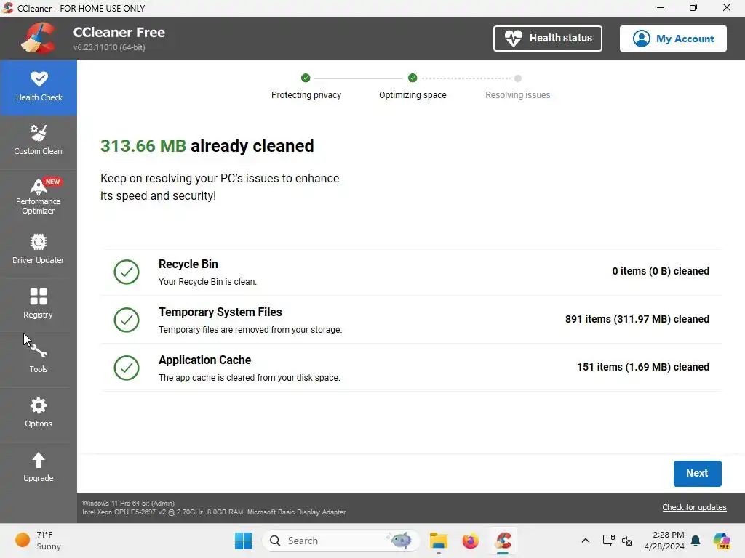Click the network icon in system tray

point(609,541)
